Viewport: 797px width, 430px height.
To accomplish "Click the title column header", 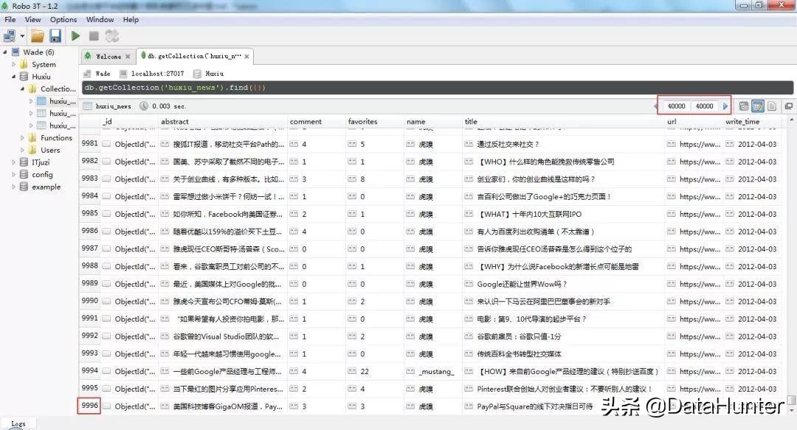I will pos(563,122).
